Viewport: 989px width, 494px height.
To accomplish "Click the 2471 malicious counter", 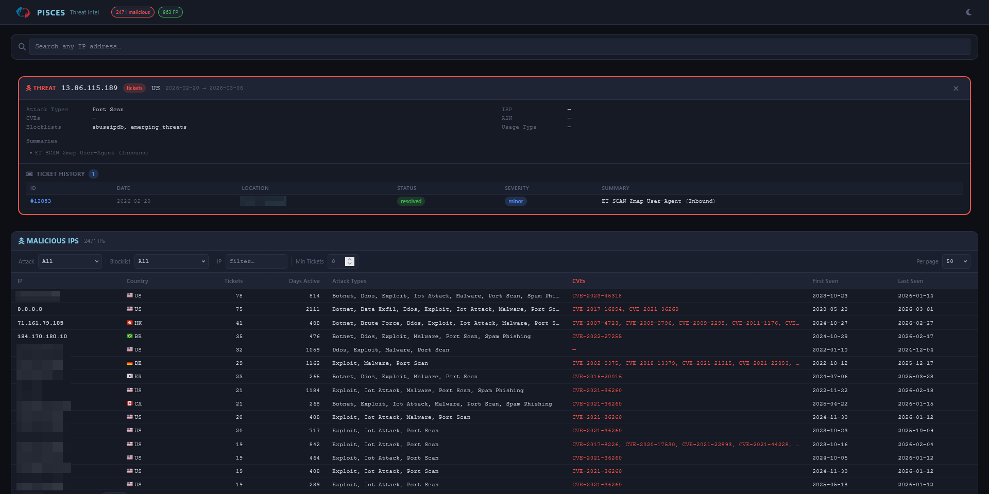I will pos(132,12).
